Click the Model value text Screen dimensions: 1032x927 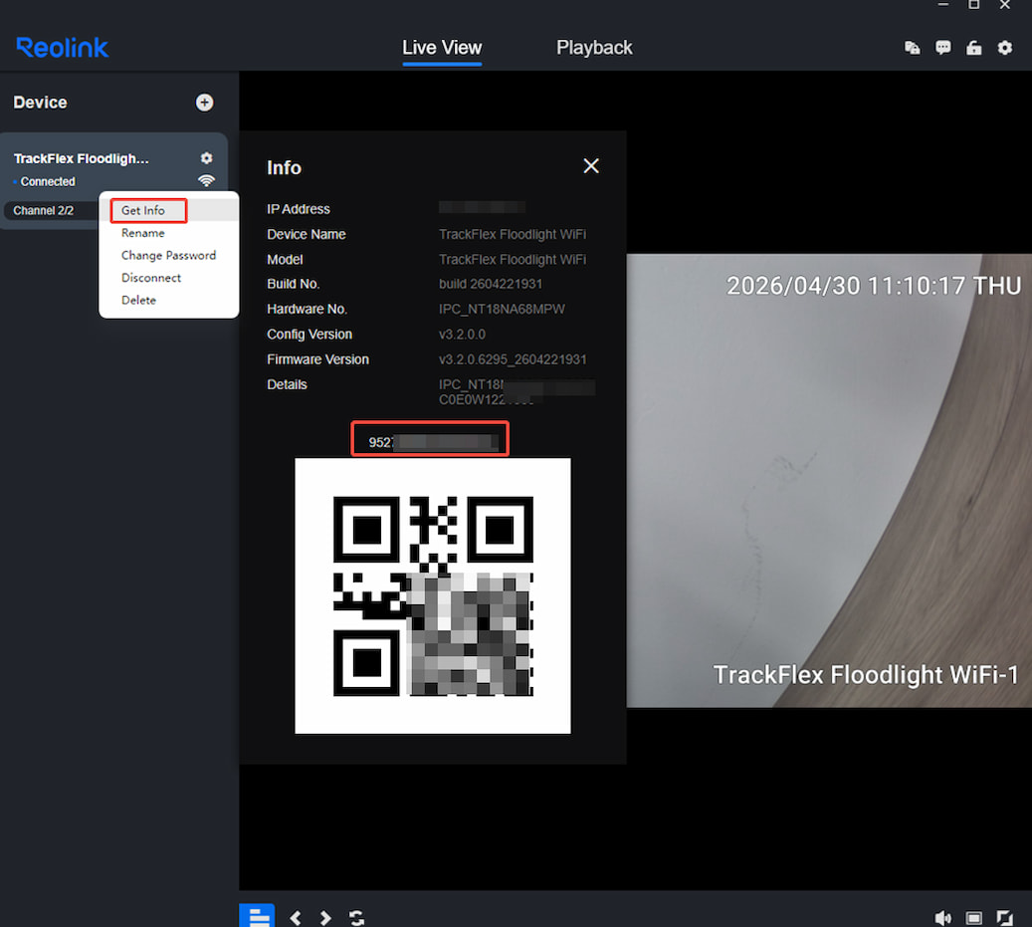tap(513, 260)
